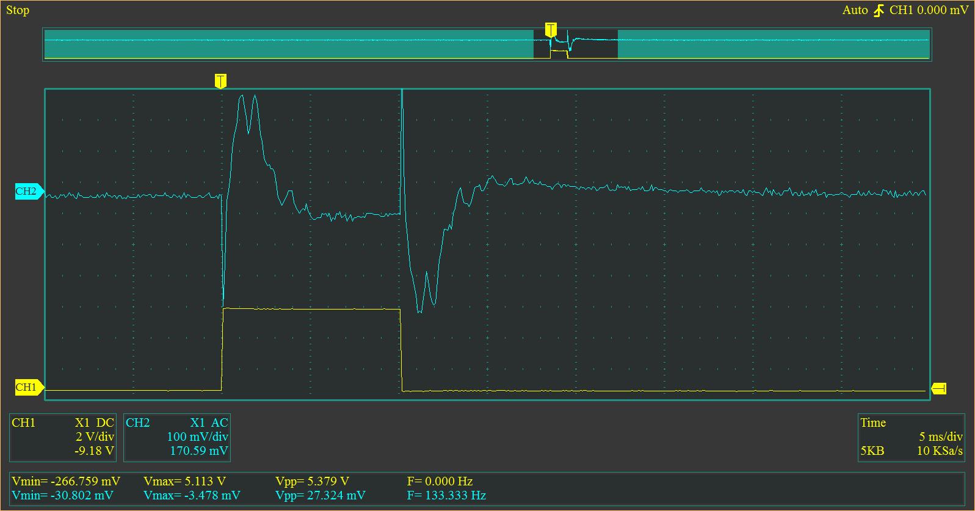The height and width of the screenshot is (511, 975).
Task: Click the 10 KSa/s sample rate value
Action: pyautogui.click(x=940, y=451)
